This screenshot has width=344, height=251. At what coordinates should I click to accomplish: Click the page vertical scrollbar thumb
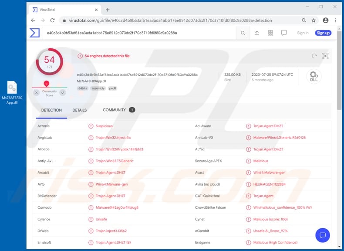(339, 70)
